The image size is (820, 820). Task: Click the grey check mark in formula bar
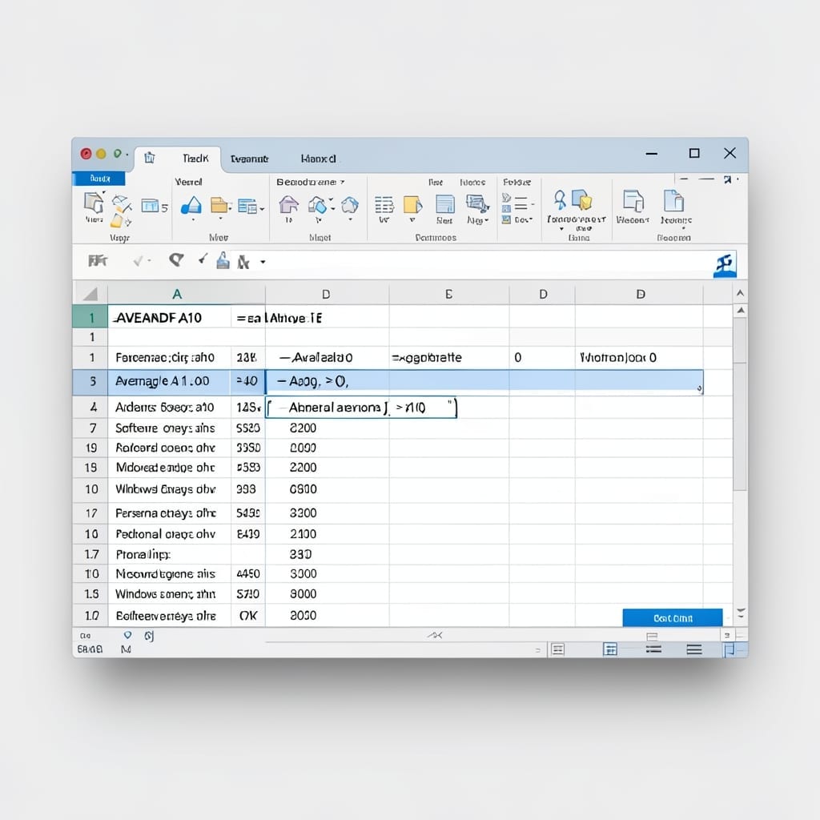pyautogui.click(x=138, y=260)
